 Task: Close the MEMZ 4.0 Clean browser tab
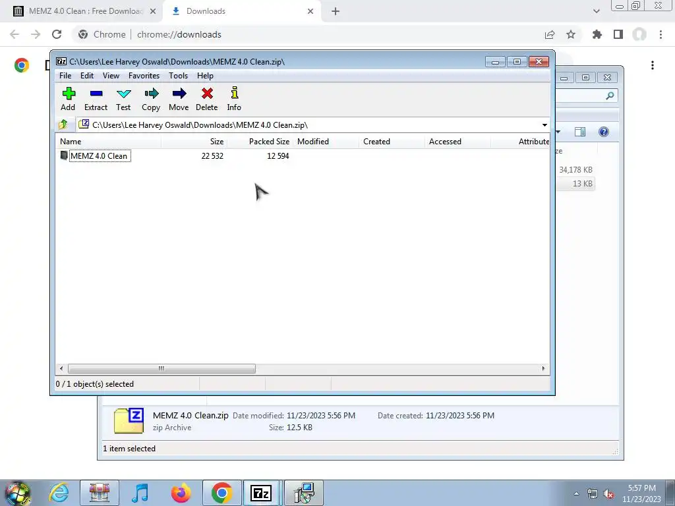[x=153, y=12]
